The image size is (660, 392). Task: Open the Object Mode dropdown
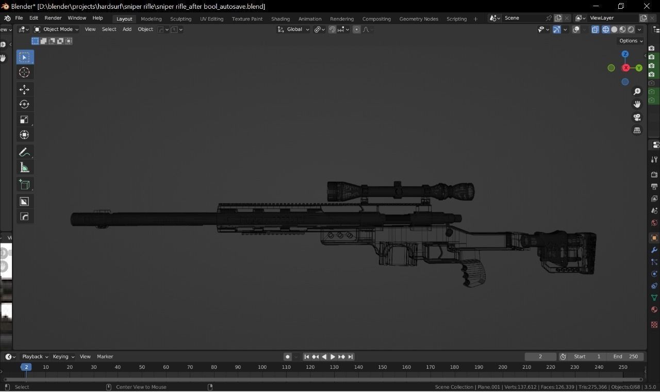point(56,29)
